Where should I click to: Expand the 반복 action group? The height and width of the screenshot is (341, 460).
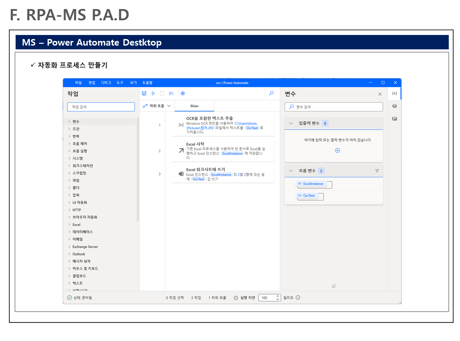point(69,136)
